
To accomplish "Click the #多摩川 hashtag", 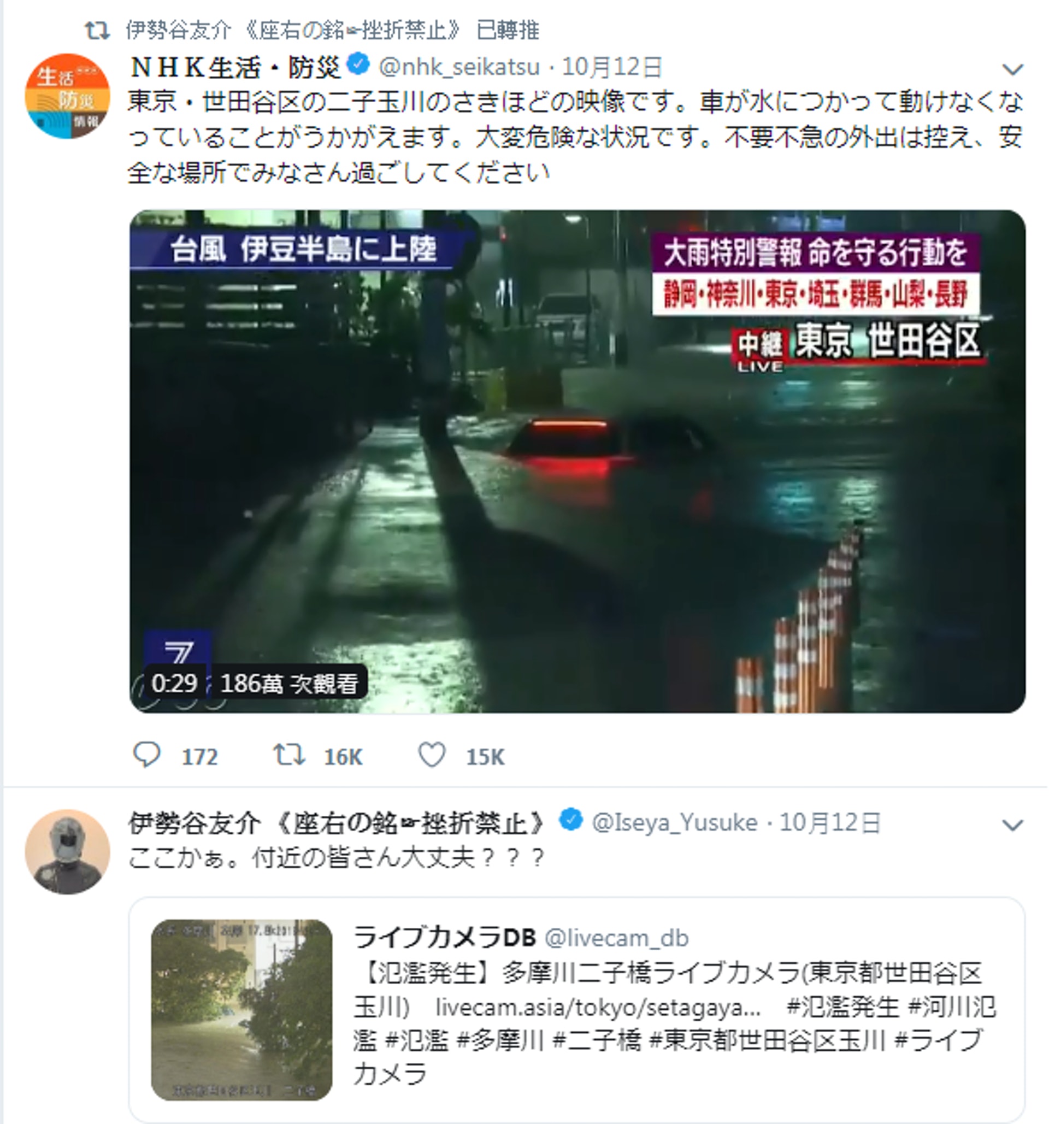I will (x=499, y=1040).
